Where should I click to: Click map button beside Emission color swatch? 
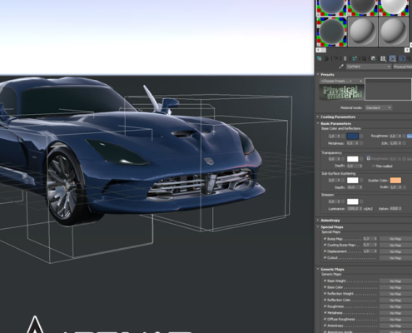click(361, 201)
